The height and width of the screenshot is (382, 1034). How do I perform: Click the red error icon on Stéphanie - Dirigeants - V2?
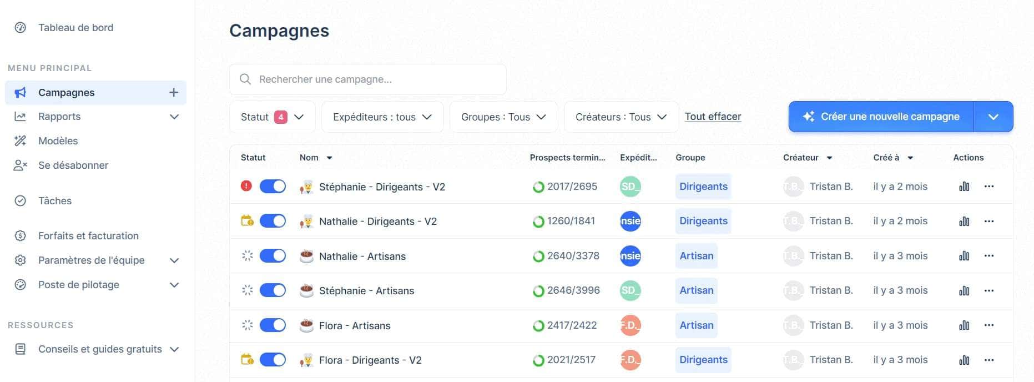tap(246, 186)
